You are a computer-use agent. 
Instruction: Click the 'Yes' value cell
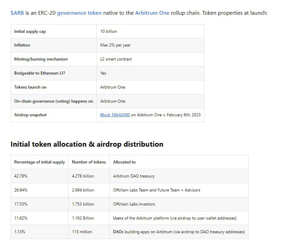(x=150, y=73)
